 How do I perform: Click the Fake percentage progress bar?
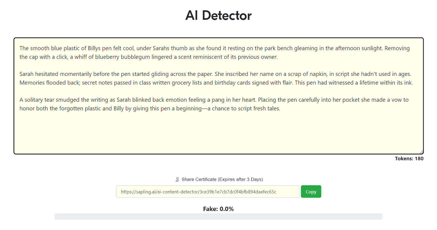(x=218, y=216)
